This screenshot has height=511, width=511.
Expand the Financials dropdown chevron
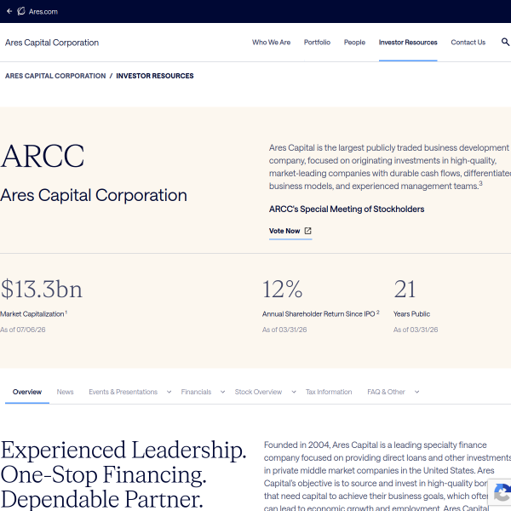tap(222, 392)
